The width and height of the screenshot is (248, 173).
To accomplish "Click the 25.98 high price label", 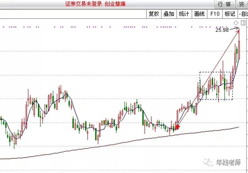I will click(222, 30).
